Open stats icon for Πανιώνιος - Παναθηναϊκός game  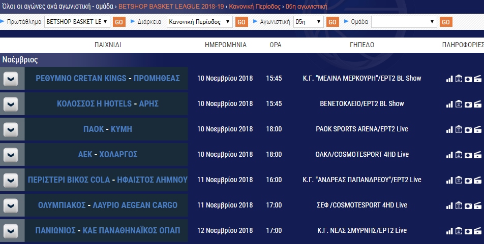coord(449,231)
